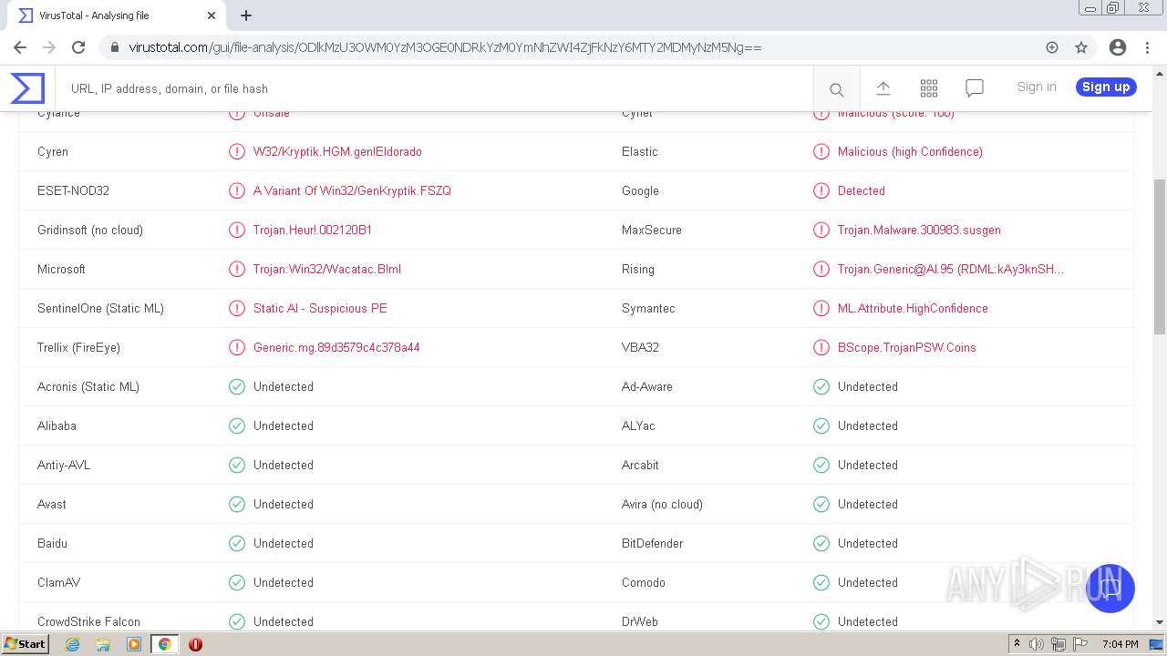Click the alert icon in the Microsoft row
The image size is (1167, 656).
[237, 270]
